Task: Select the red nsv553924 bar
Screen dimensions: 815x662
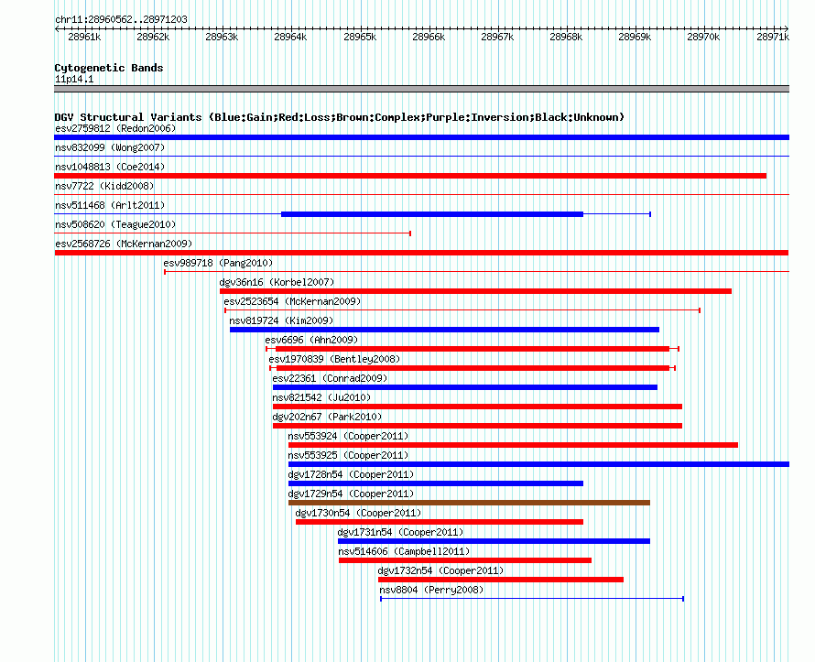Action: coord(513,445)
